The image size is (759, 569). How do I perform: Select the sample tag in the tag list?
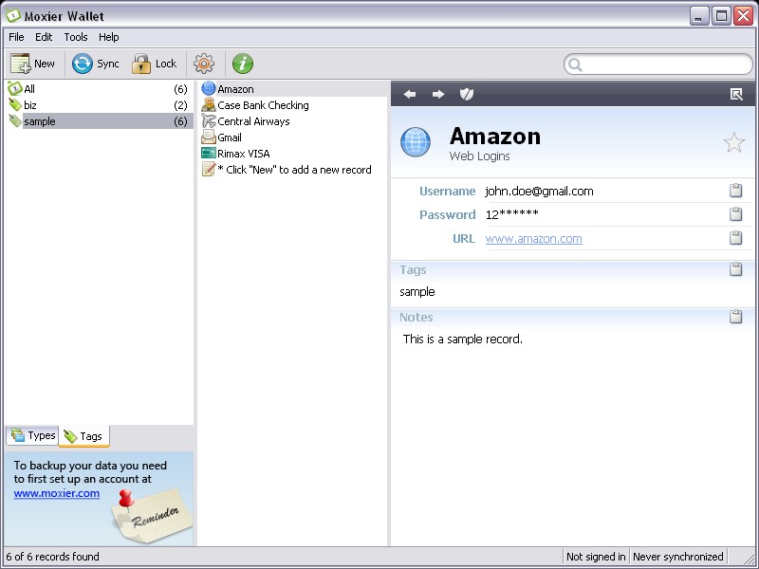click(99, 121)
